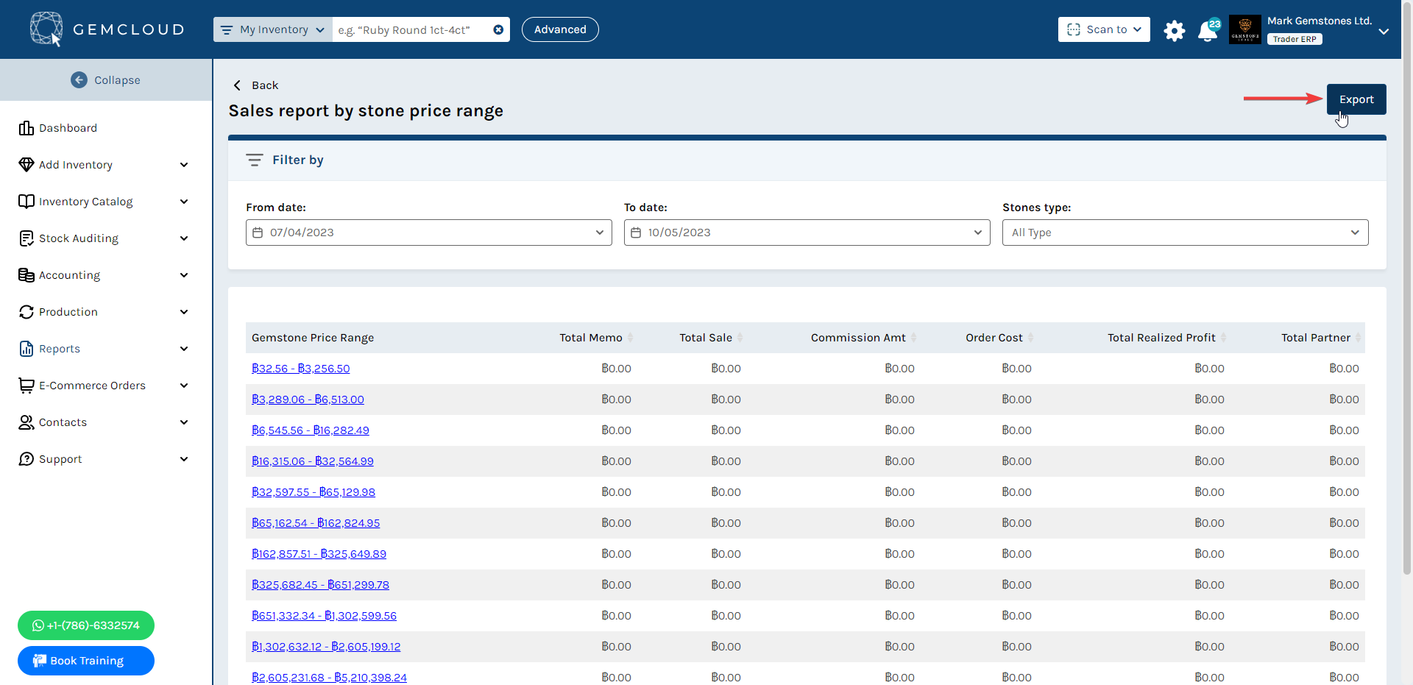Open price range ฿325,682.45 - ฿651,299.78
1413x685 pixels.
pos(320,585)
